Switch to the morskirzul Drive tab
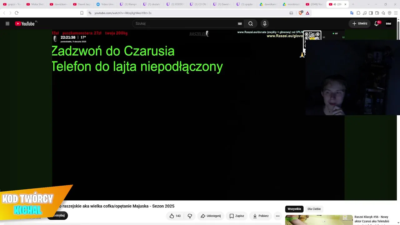Viewport: 400px width, 225px height. (x=292, y=4)
